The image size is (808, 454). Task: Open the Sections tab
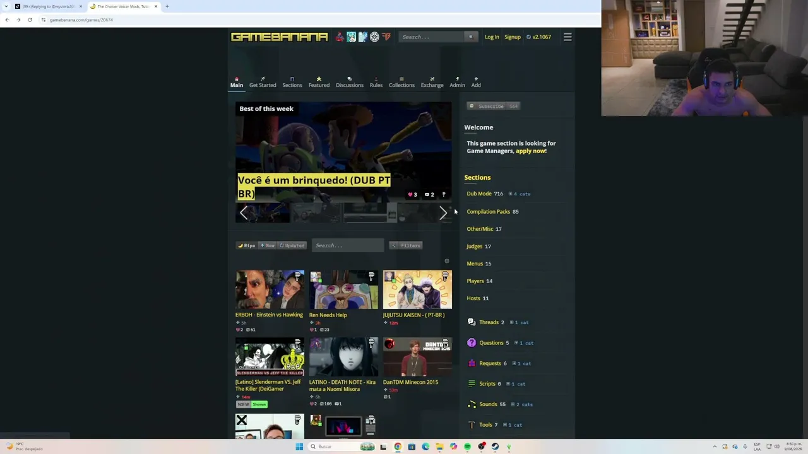point(292,83)
